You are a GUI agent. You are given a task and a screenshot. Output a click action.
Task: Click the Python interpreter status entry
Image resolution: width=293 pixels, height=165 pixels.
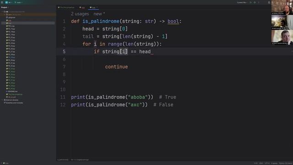pyautogui.click(x=286, y=163)
